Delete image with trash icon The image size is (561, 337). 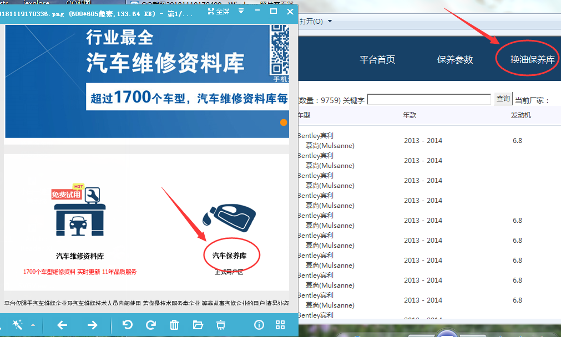click(174, 325)
